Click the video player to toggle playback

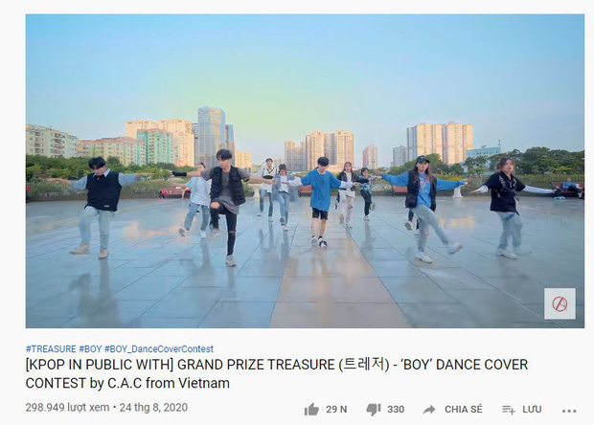305,171
